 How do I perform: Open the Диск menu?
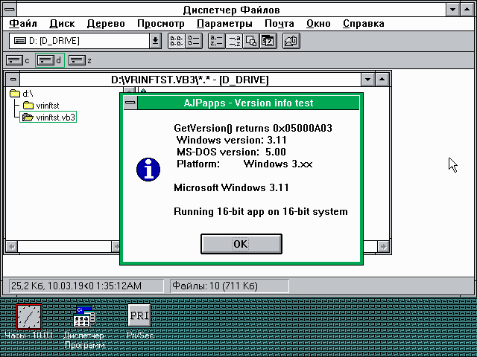coord(62,24)
